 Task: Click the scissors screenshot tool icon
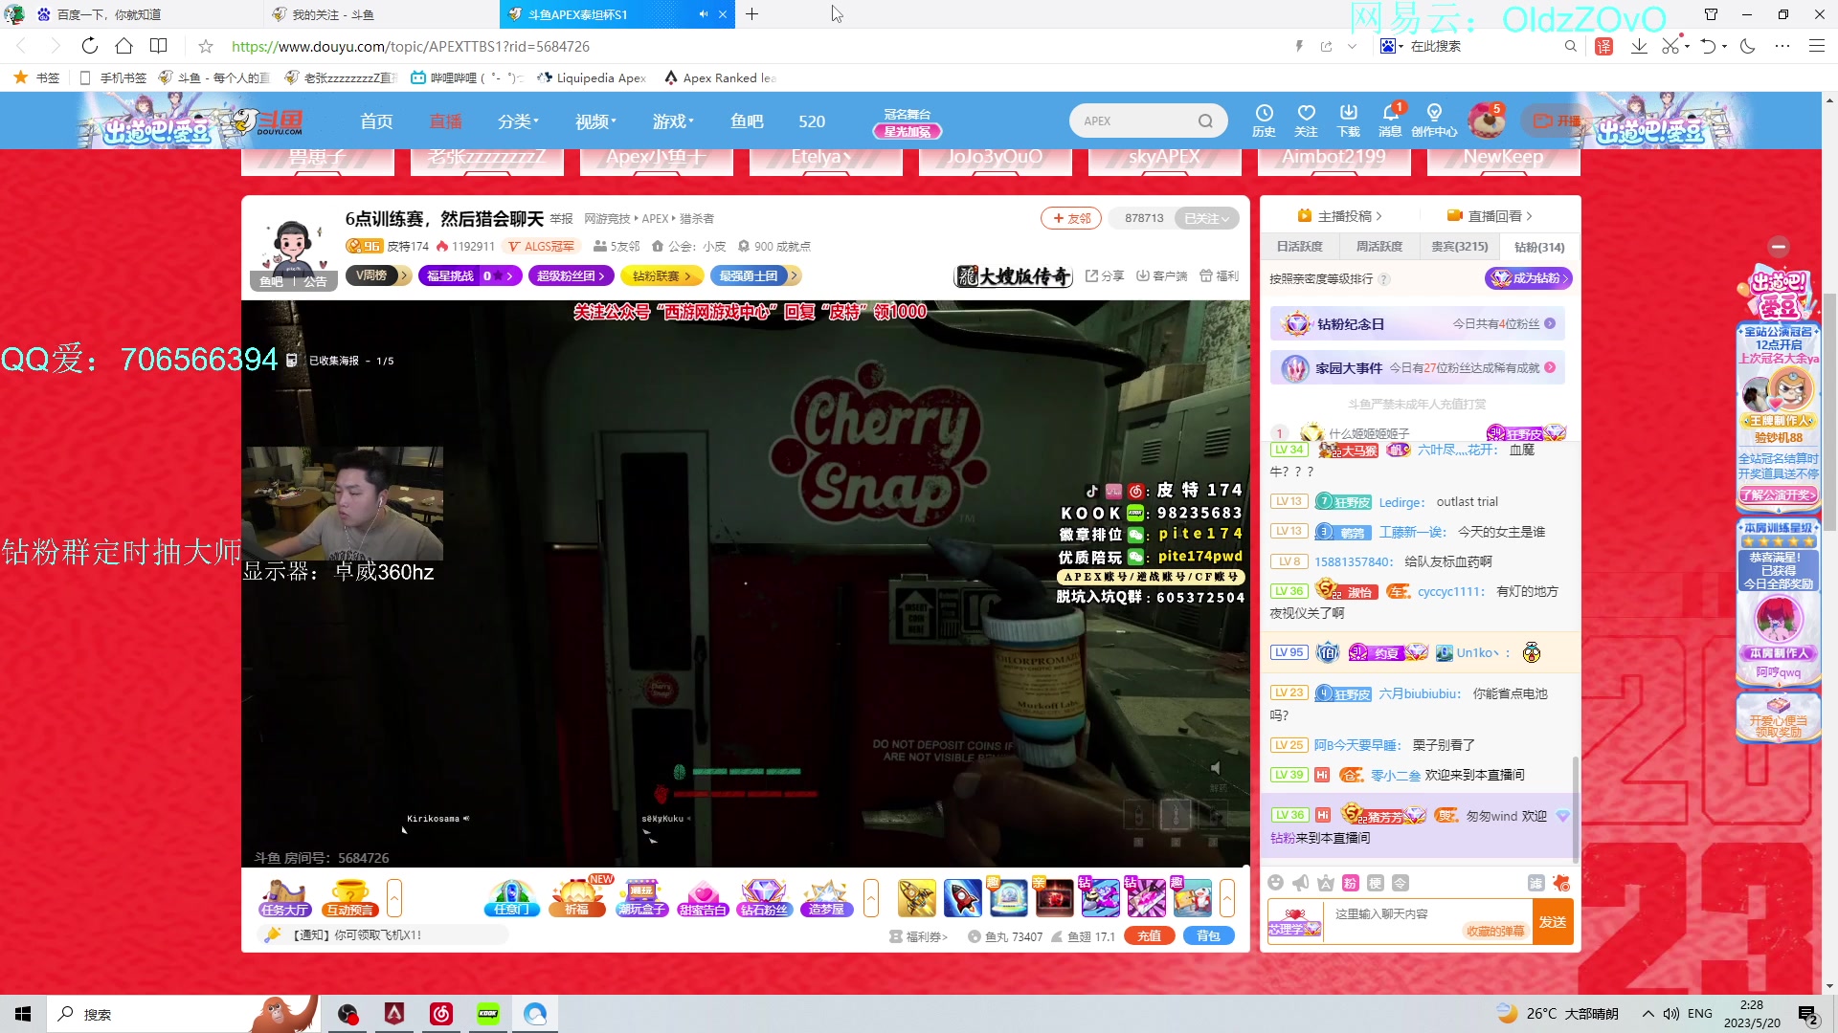tap(1670, 46)
